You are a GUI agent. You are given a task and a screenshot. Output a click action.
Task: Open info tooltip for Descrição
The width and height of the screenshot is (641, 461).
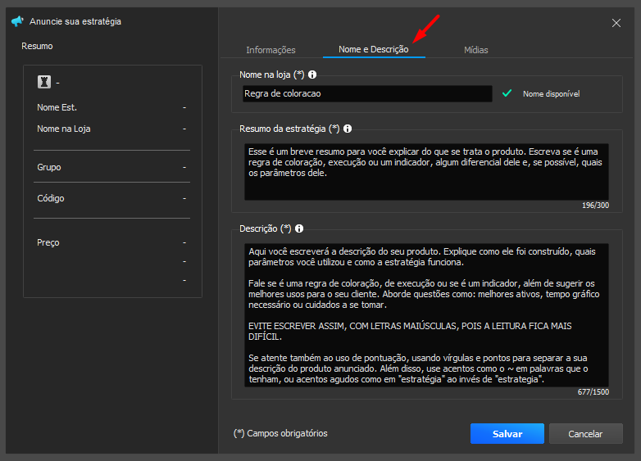[x=299, y=228]
